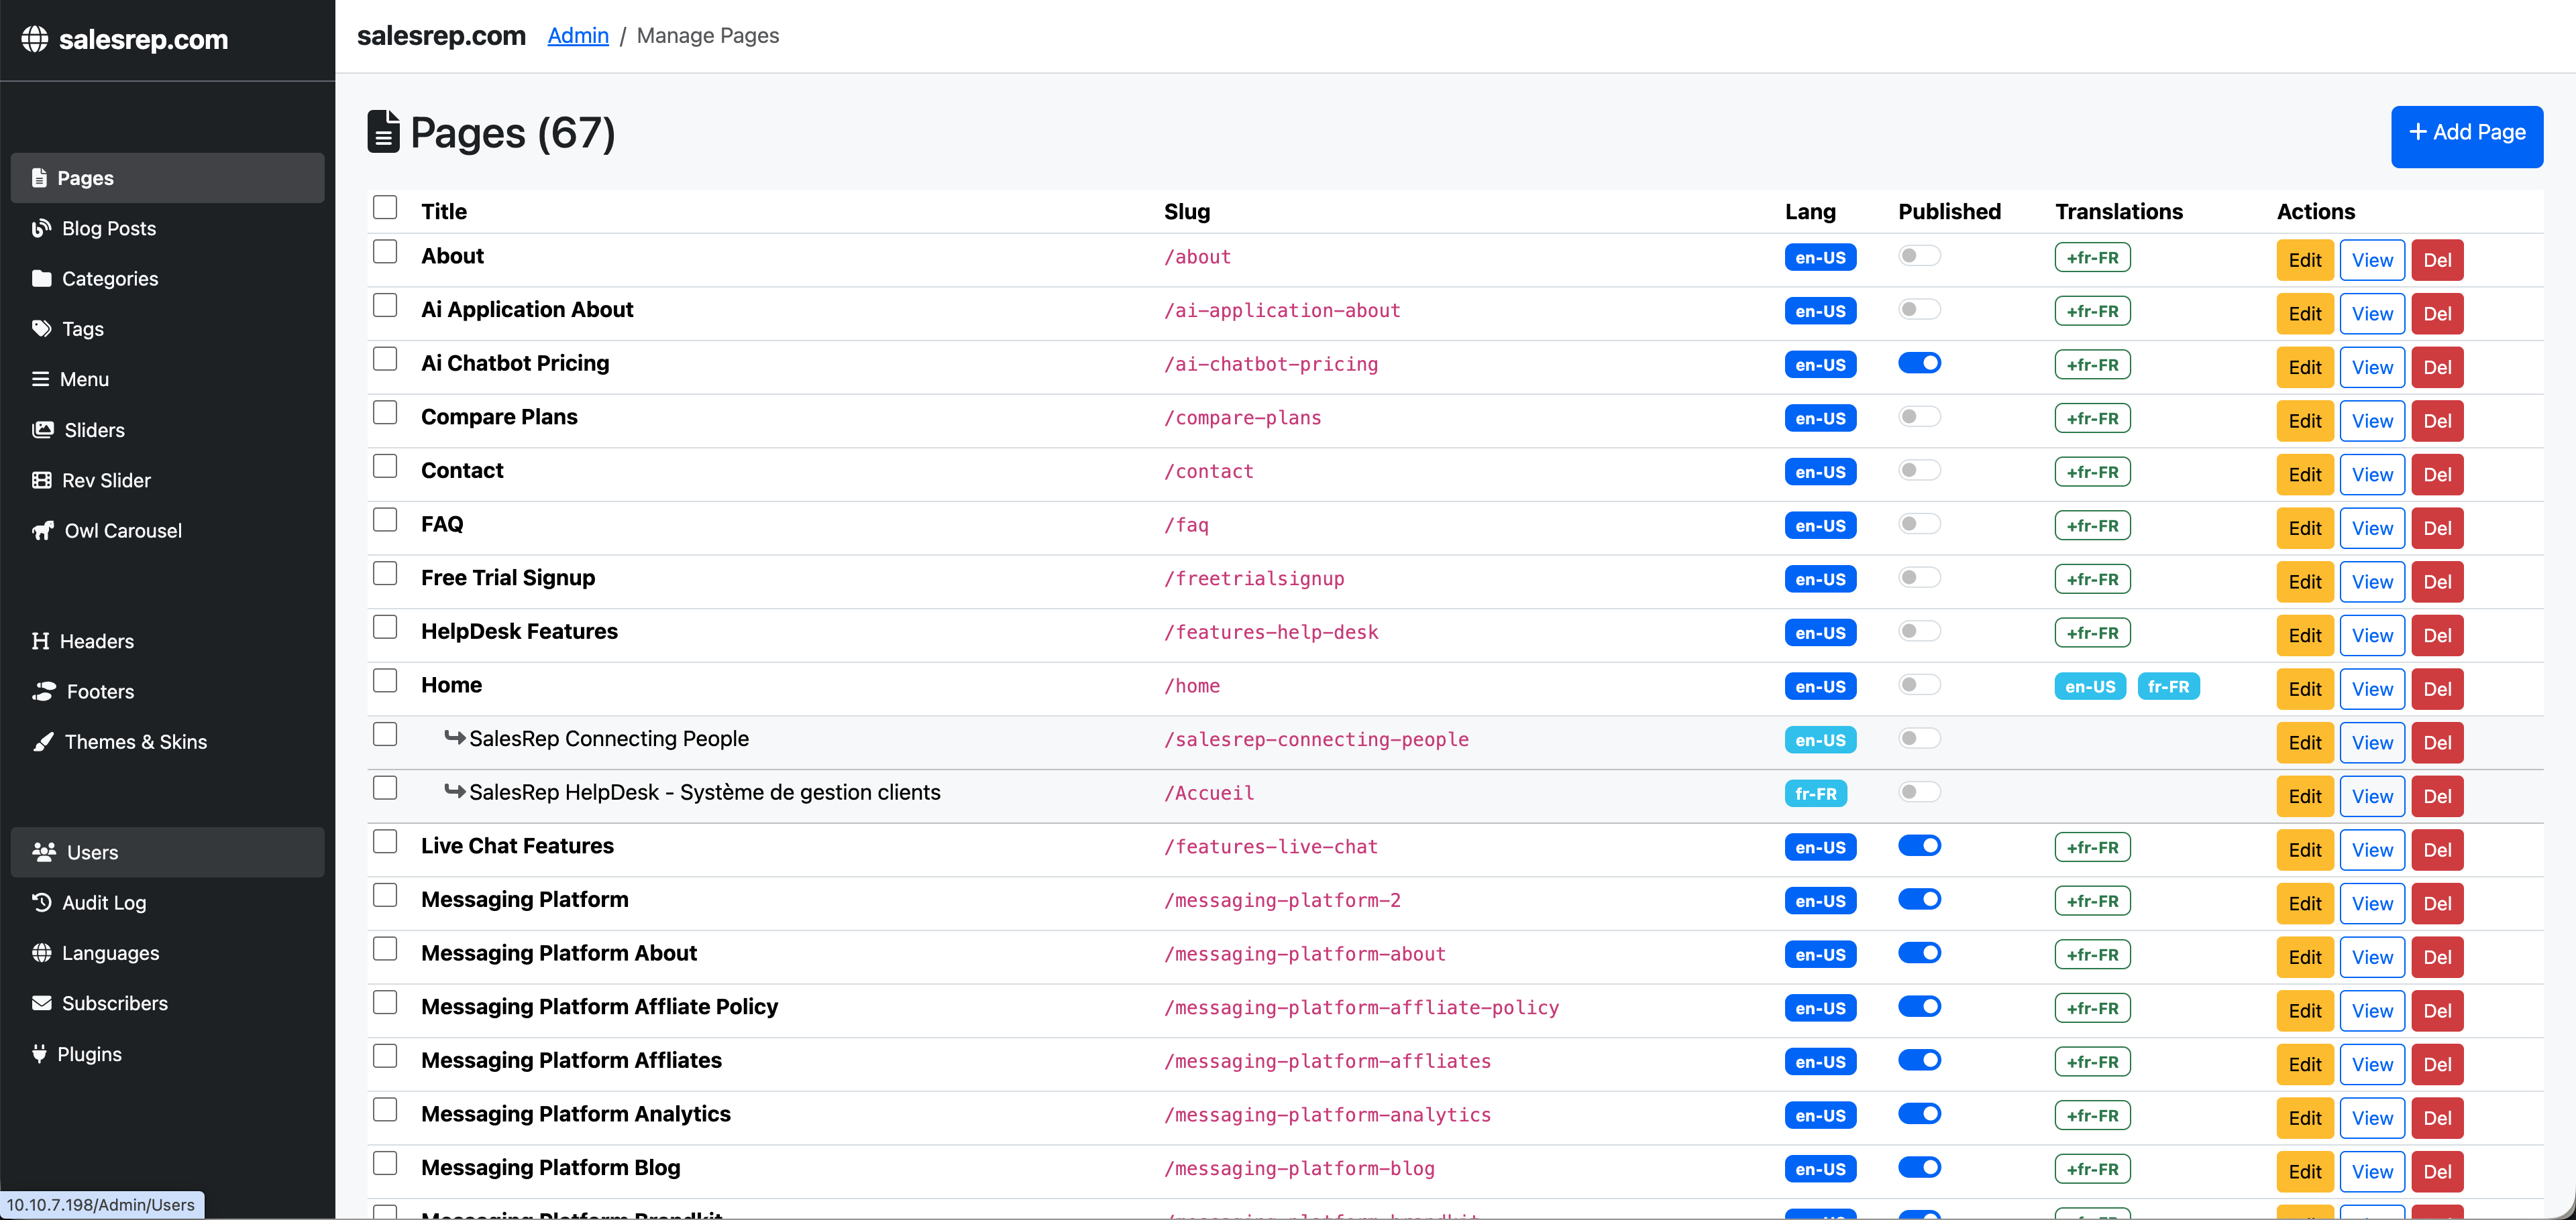2576x1220 pixels.
Task: Click the Themes & Skins icon
Action: [42, 741]
